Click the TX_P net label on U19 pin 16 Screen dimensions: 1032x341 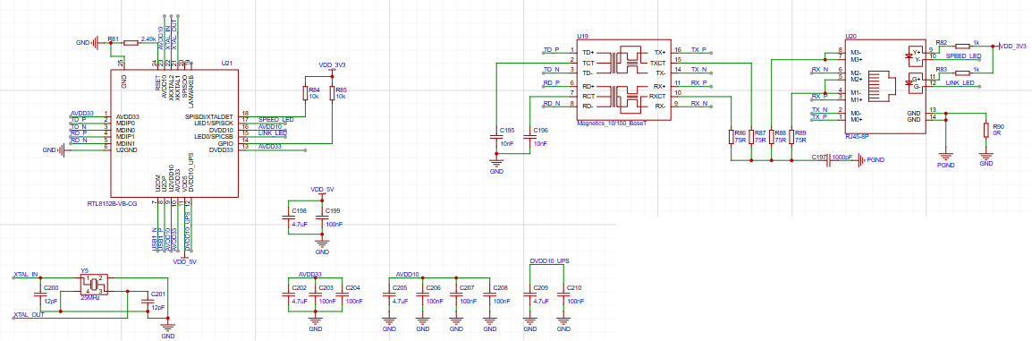(699, 50)
